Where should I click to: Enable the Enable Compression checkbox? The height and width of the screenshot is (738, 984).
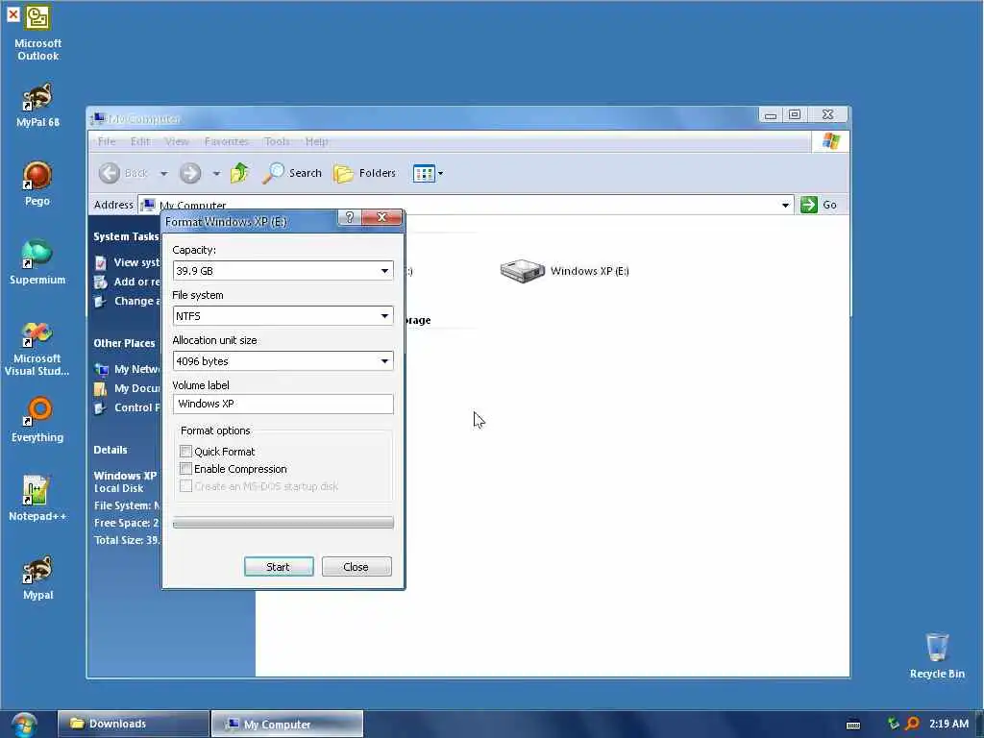185,469
